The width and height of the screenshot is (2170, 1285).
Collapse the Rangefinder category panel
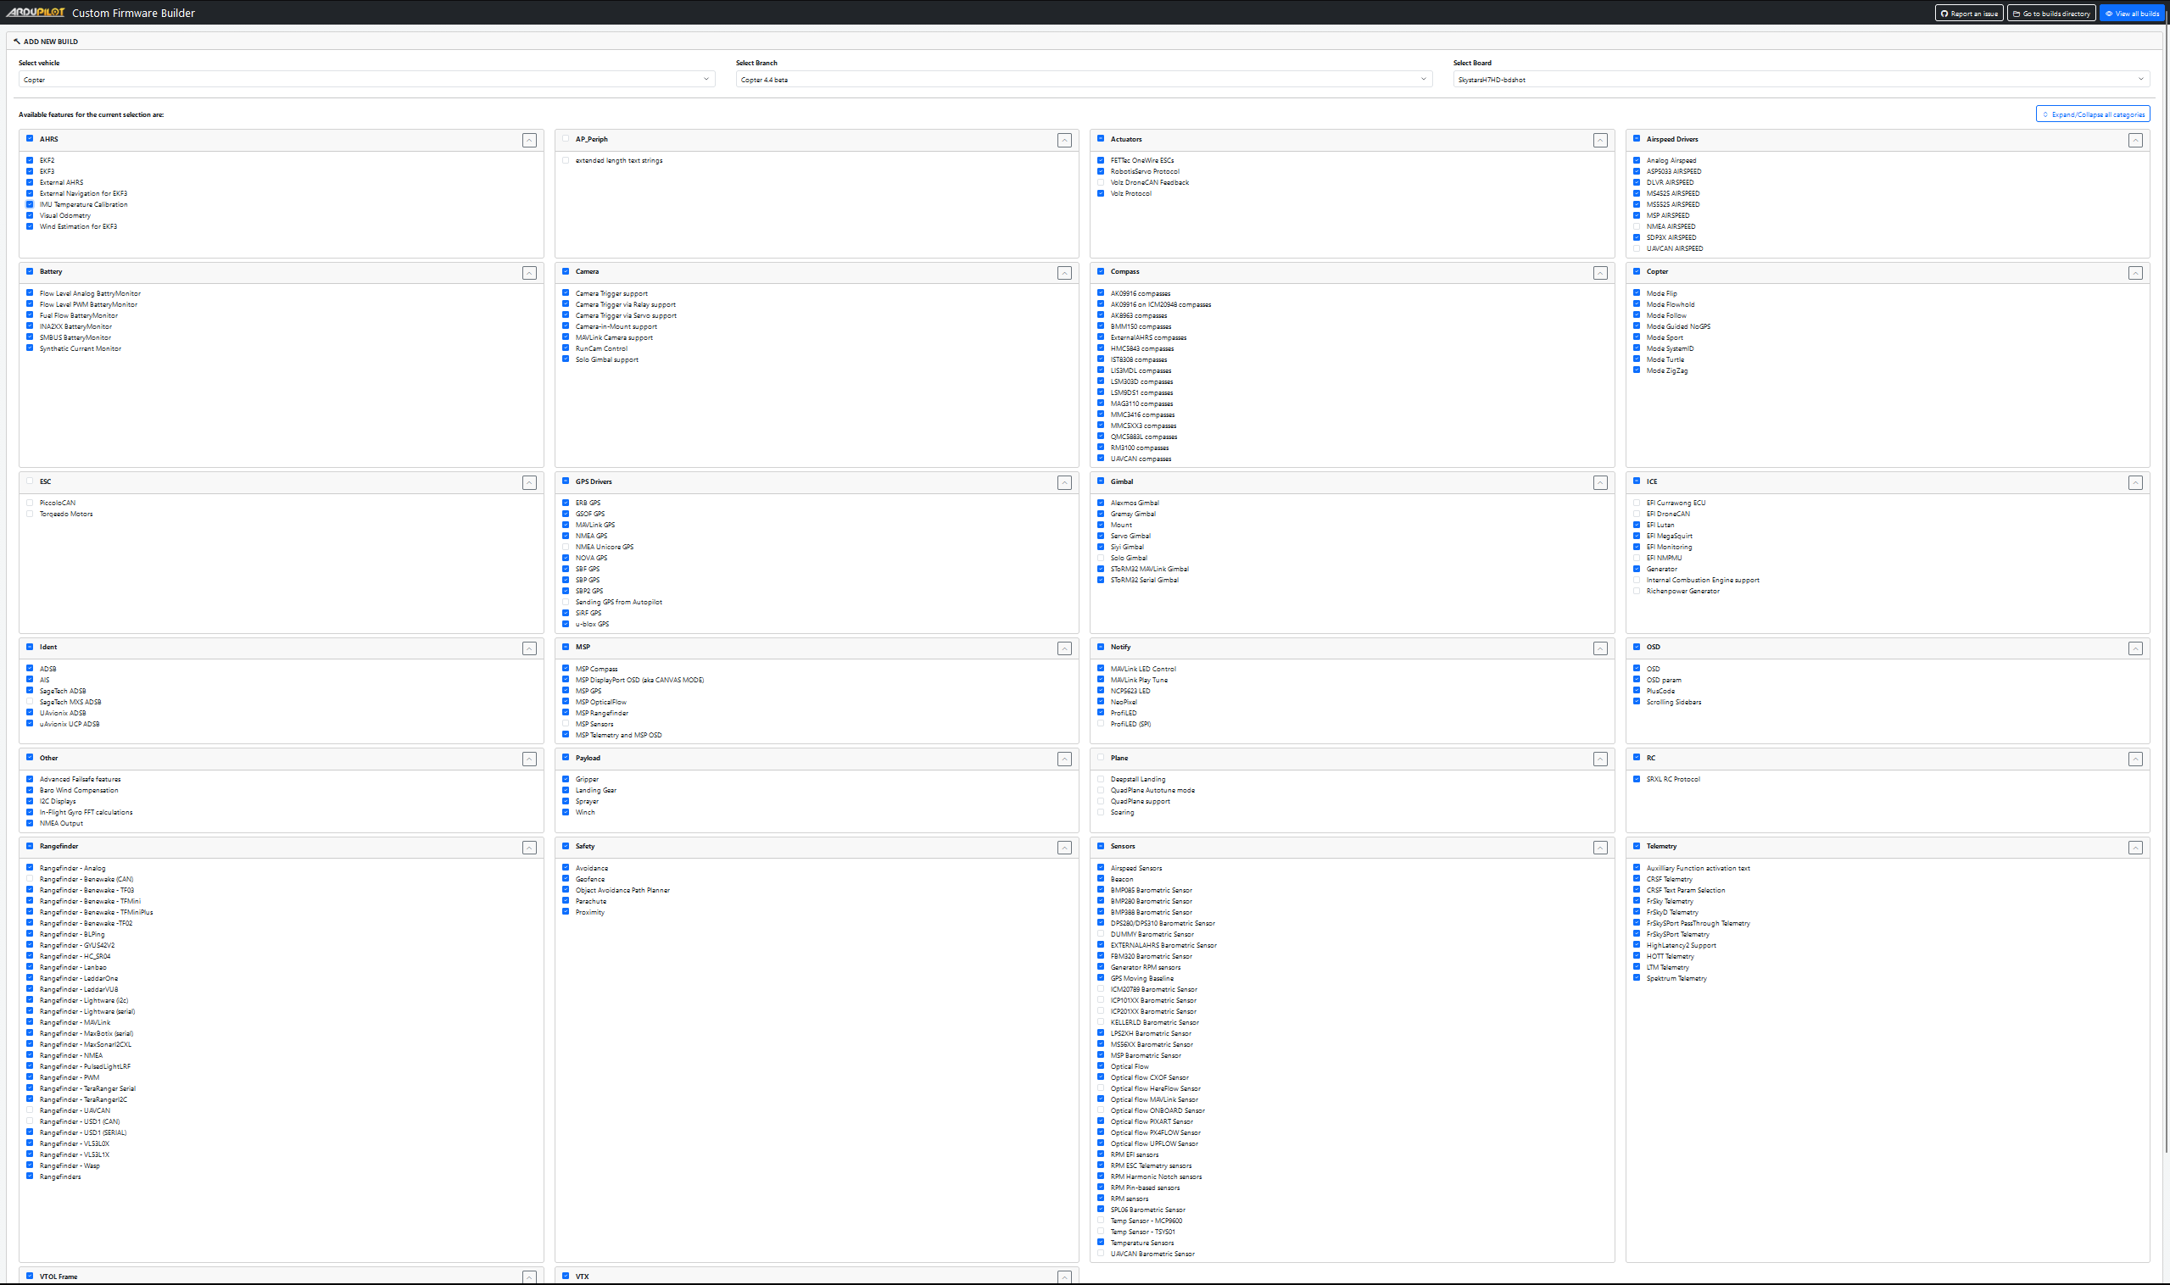click(529, 848)
